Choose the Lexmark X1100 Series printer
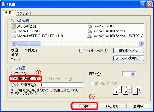154x112 pixels. pyautogui.click(x=106, y=31)
